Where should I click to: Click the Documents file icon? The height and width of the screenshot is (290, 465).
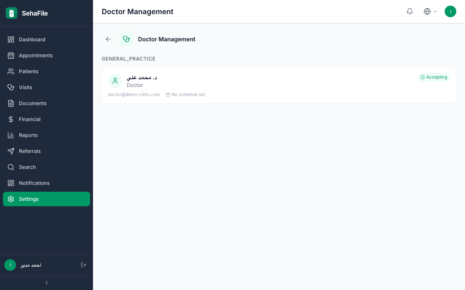pyautogui.click(x=11, y=103)
